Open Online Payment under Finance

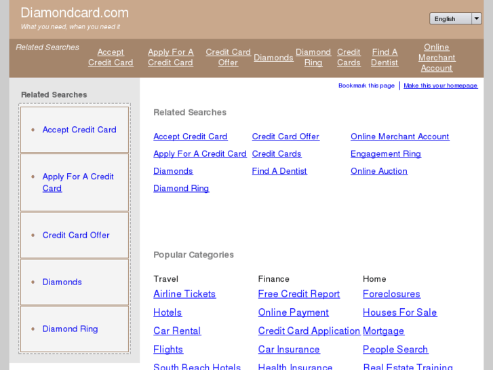click(294, 313)
